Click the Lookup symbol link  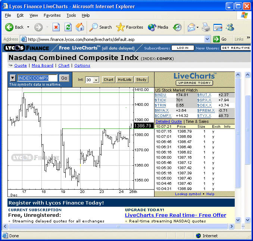(x=188, y=194)
